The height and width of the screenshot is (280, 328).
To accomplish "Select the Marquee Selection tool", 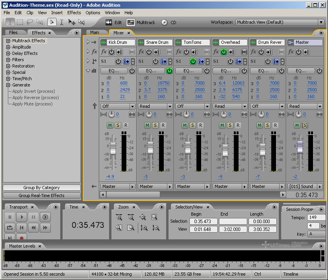I will pyautogui.click(x=20, y=22).
